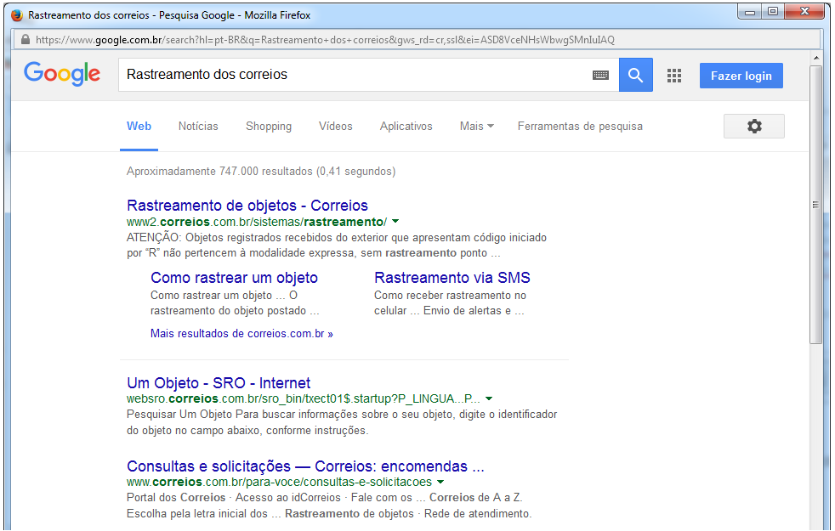Open Ferramentas de pesquisa
This screenshot has width=835, height=531.
click(x=580, y=126)
